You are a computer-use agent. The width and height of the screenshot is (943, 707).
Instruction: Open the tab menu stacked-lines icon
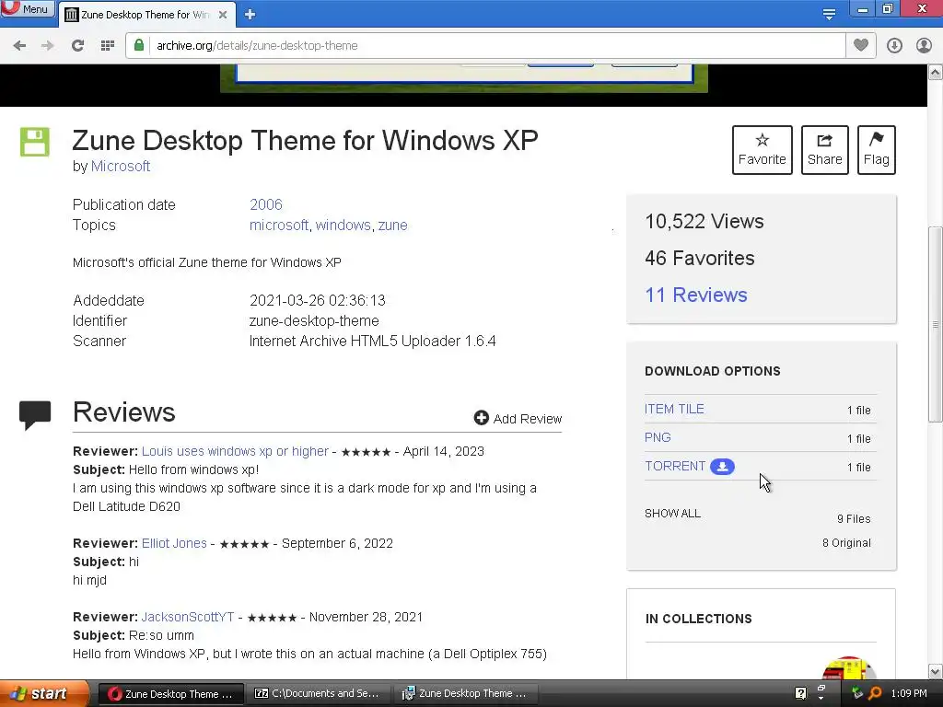829,14
